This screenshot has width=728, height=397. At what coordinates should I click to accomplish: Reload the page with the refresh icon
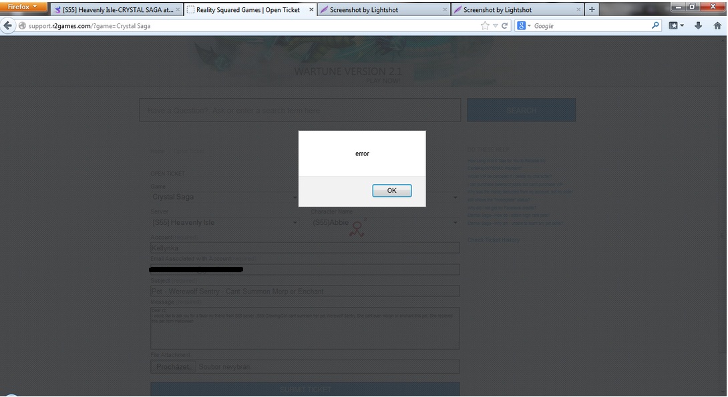(505, 26)
